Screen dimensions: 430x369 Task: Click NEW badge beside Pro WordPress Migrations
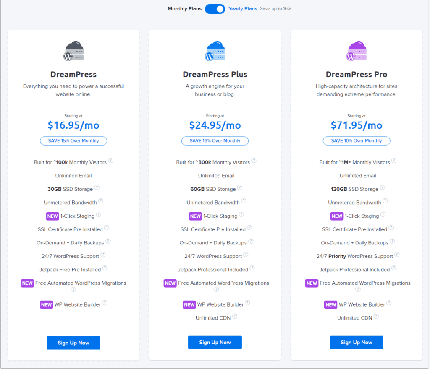click(312, 283)
